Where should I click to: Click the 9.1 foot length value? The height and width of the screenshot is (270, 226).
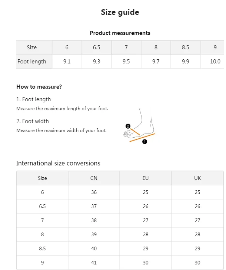[67, 62]
